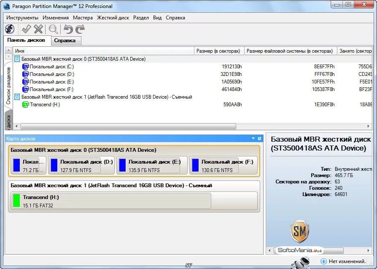Image resolution: width=377 pixels, height=269 pixels.
Task: Click disk 0 ST3500418AS header in disk map
Action: [x=83, y=150]
